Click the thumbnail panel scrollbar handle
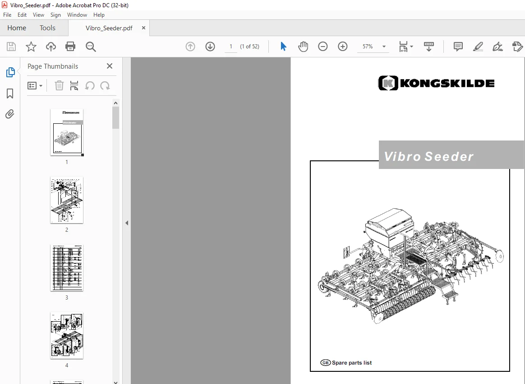The height and width of the screenshot is (384, 525). pyautogui.click(x=115, y=118)
